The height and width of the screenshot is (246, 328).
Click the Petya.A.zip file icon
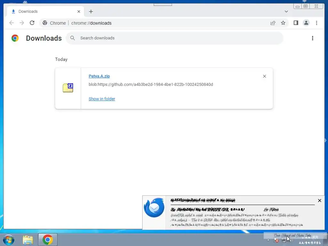(68, 88)
